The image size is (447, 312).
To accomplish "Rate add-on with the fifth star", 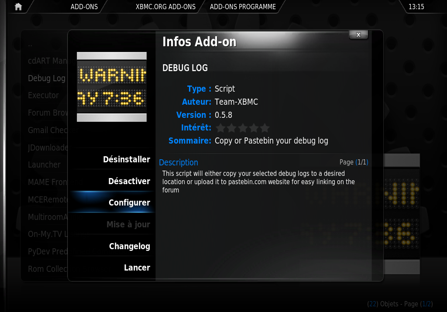I will 265,128.
